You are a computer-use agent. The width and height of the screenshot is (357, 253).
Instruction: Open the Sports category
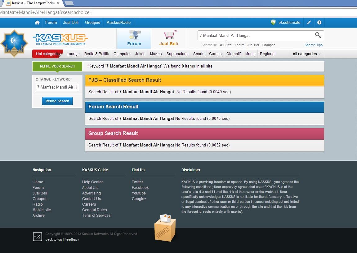pyautogui.click(x=199, y=54)
